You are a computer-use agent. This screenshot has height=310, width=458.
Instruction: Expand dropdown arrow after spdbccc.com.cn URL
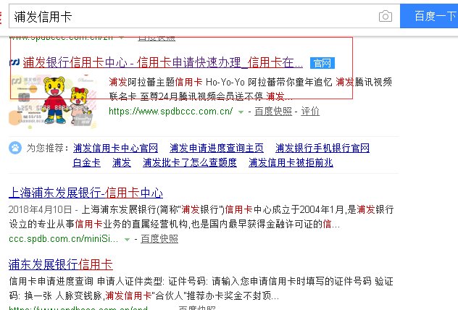[241, 112]
